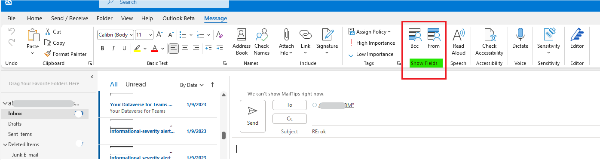Open the File menu
The image size is (600, 160).
[11, 18]
